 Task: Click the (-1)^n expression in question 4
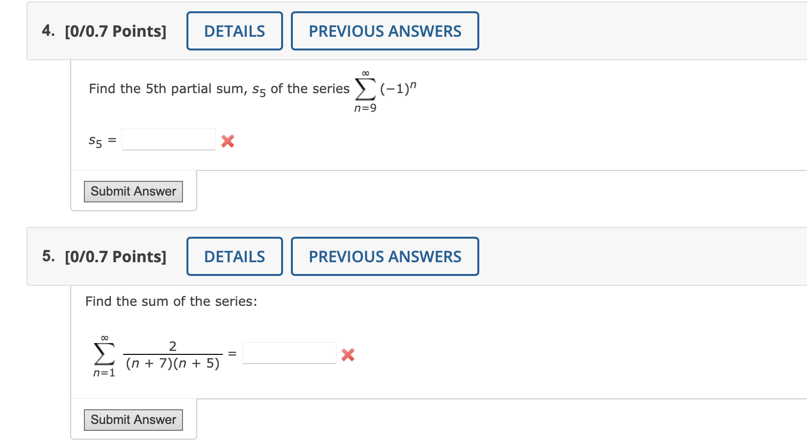coord(398,89)
